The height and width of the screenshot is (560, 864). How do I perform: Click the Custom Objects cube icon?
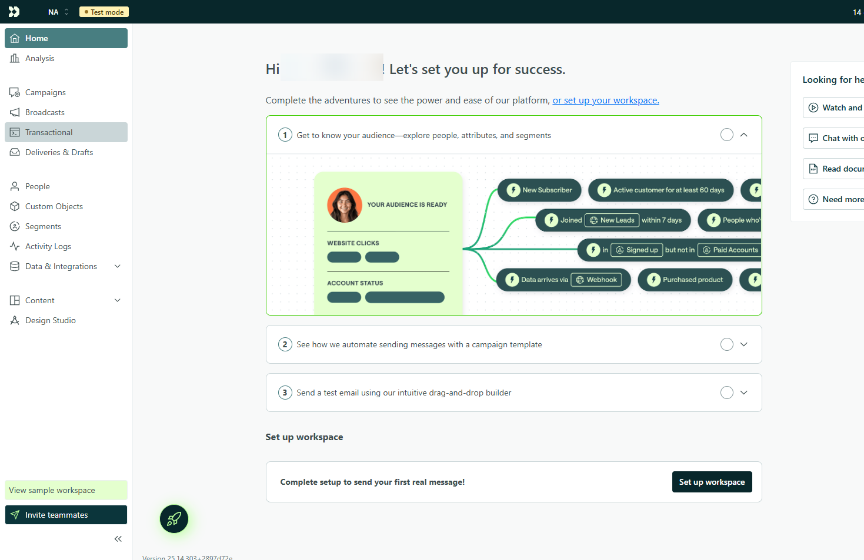tap(15, 206)
